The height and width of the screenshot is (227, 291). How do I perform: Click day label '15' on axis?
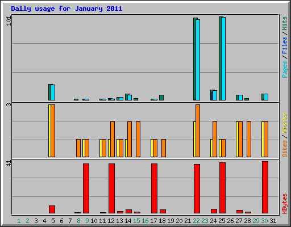[x=136, y=221]
